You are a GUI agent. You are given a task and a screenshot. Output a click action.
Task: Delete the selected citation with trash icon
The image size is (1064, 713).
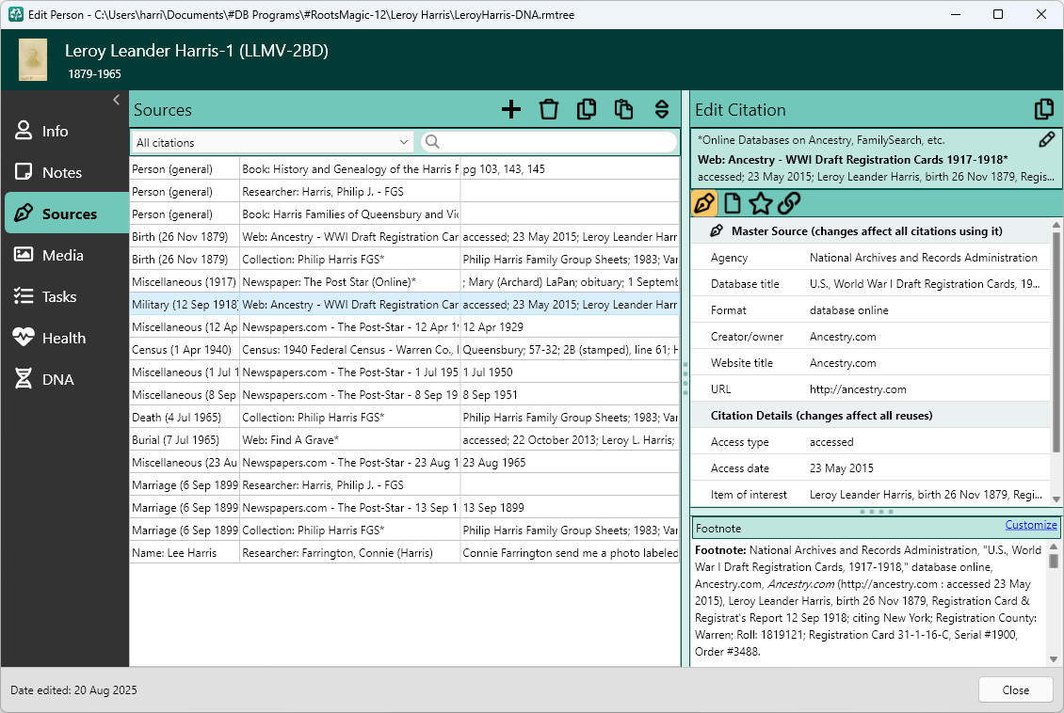click(x=549, y=109)
